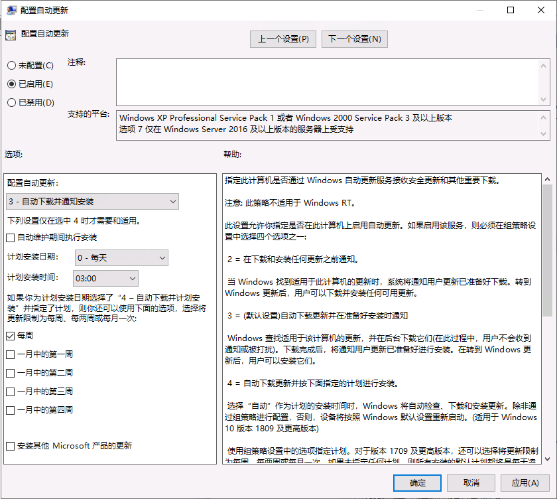The height and width of the screenshot is (499, 557).
Task: Open the 计划安装时间 03:00 dropdown
Action: pyautogui.click(x=105, y=278)
